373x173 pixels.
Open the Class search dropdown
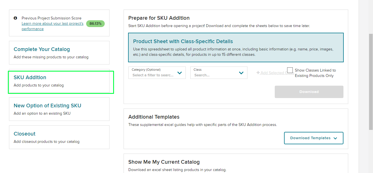[x=241, y=73]
